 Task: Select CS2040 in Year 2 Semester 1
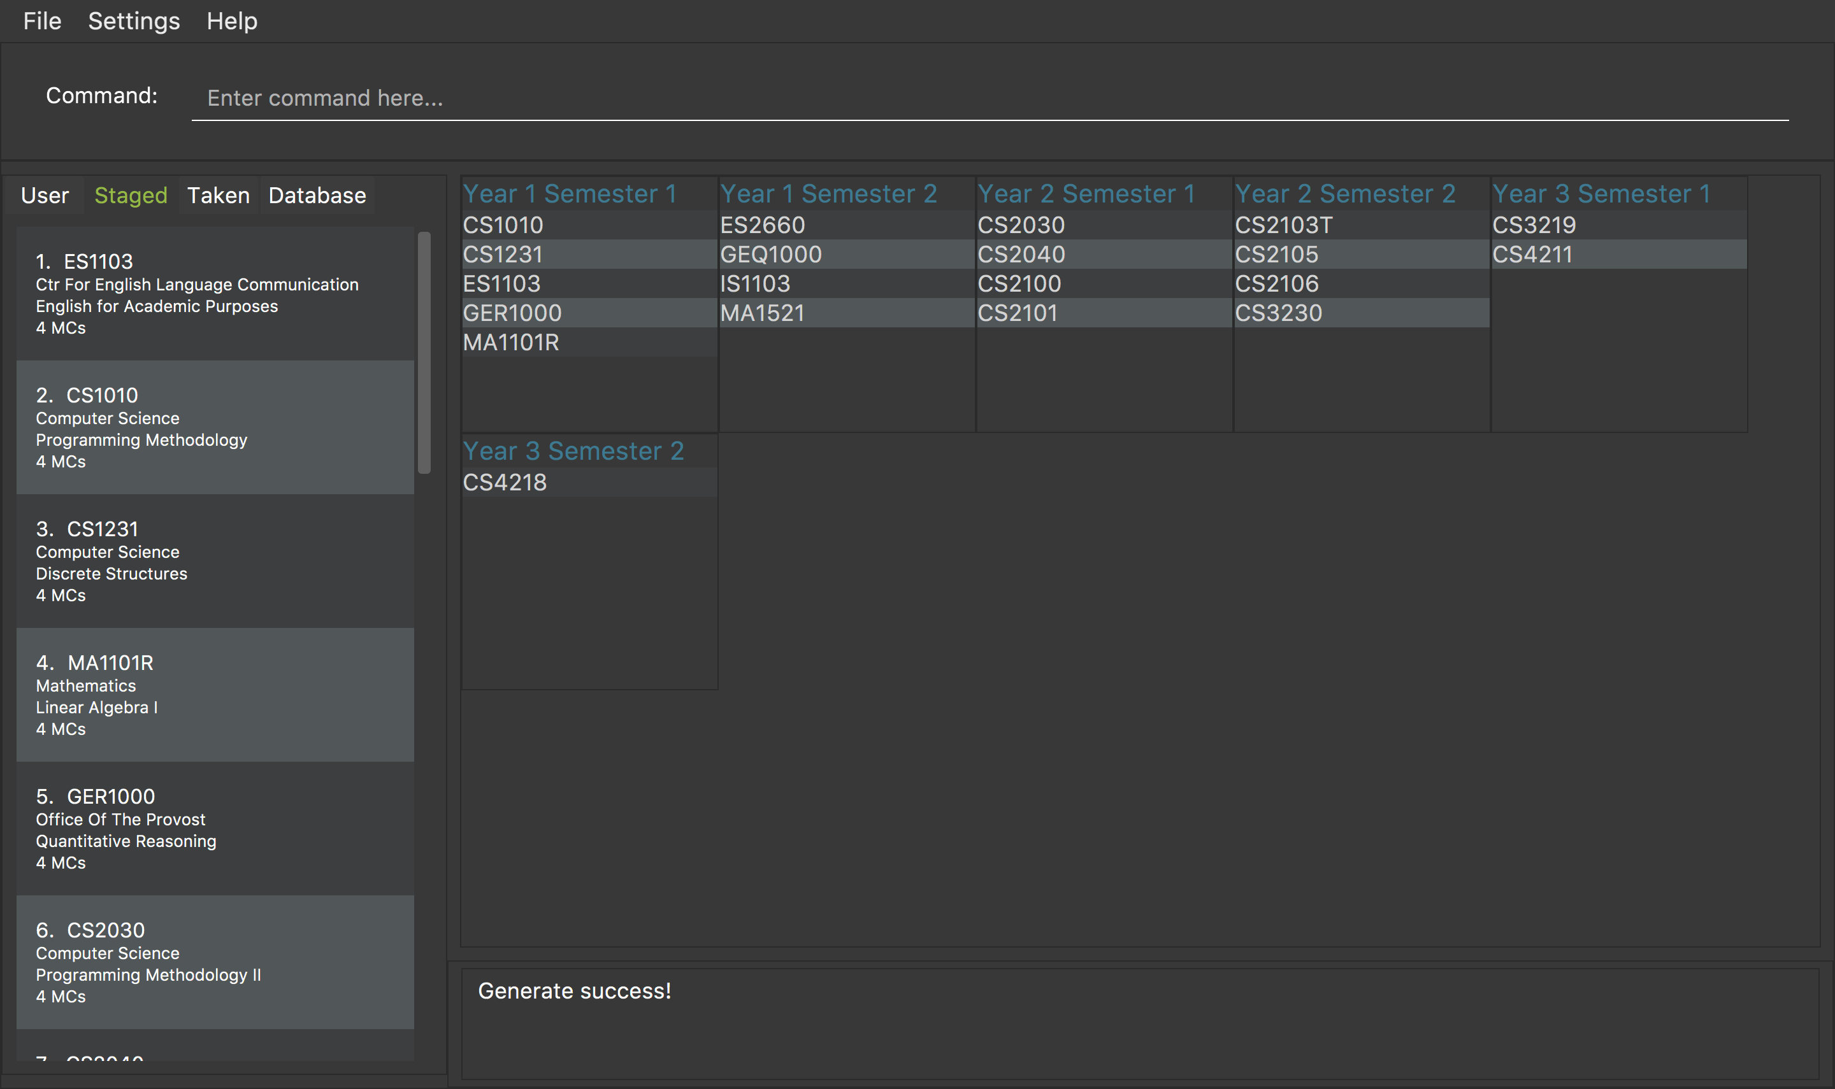tap(1105, 254)
